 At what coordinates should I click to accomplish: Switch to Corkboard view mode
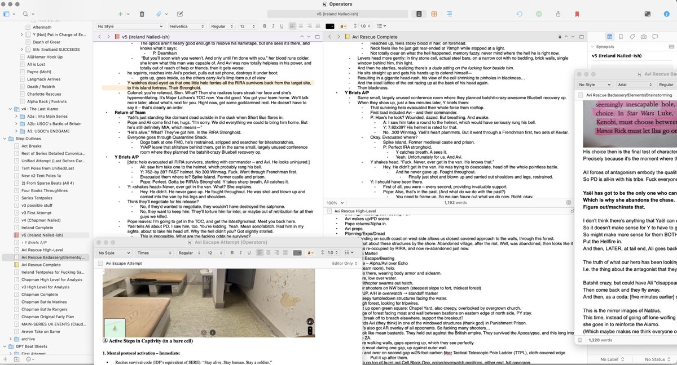click(434, 13)
